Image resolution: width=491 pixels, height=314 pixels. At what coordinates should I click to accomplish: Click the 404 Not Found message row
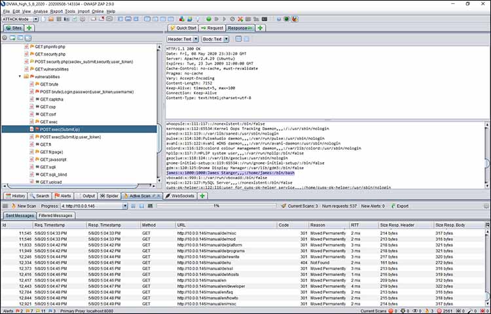pyautogui.click(x=243, y=263)
